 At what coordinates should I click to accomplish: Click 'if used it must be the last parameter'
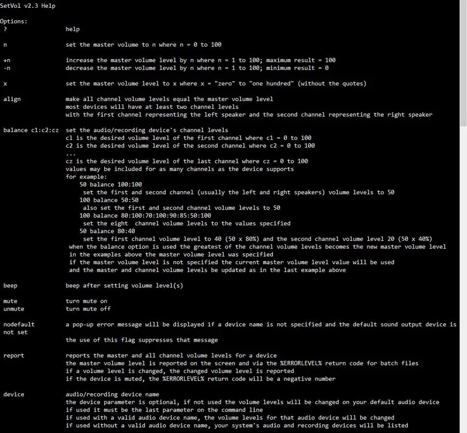(164, 410)
